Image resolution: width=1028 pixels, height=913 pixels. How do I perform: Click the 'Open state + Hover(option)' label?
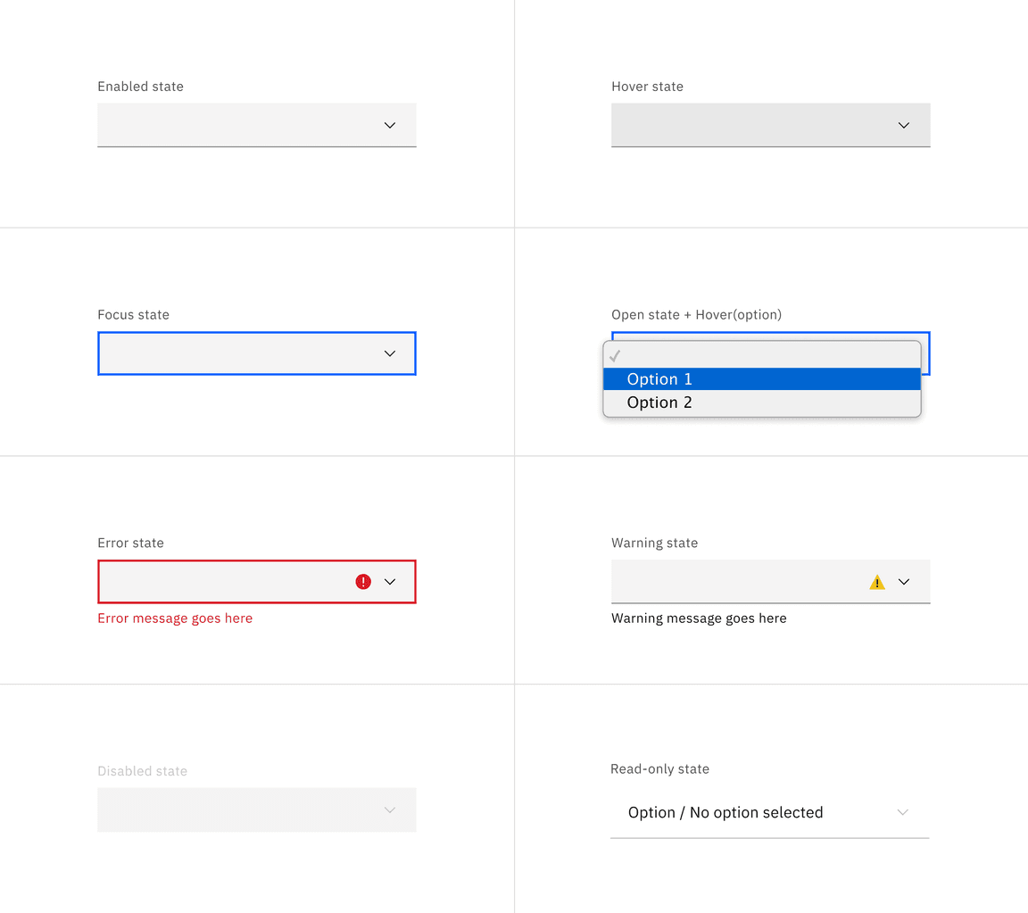[x=696, y=314]
